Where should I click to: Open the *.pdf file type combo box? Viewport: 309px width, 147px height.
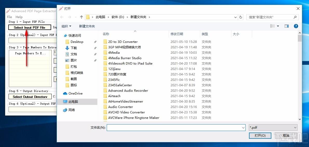tap(273, 128)
